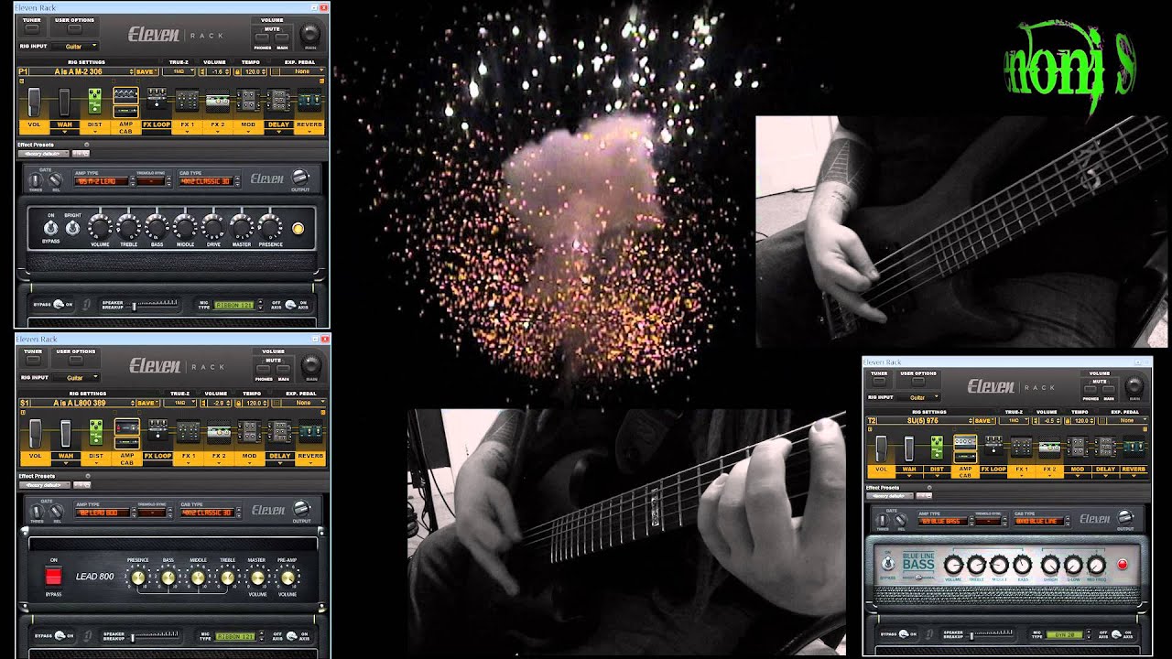Select the FX 2 pedal icon in the SU(5) 975 window
The height and width of the screenshot is (659, 1172).
point(1049,448)
